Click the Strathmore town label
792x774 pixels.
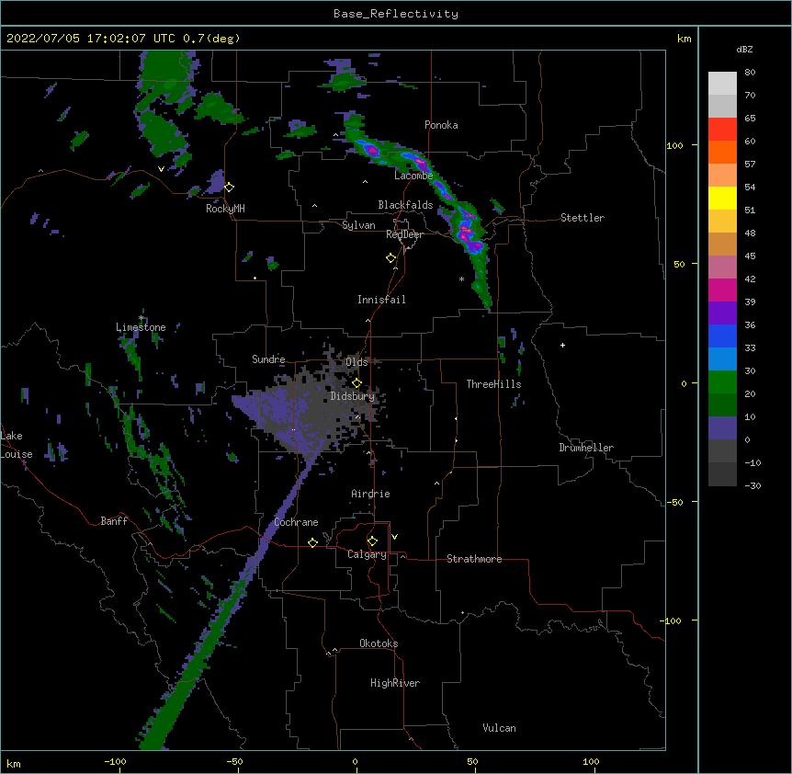pos(474,559)
